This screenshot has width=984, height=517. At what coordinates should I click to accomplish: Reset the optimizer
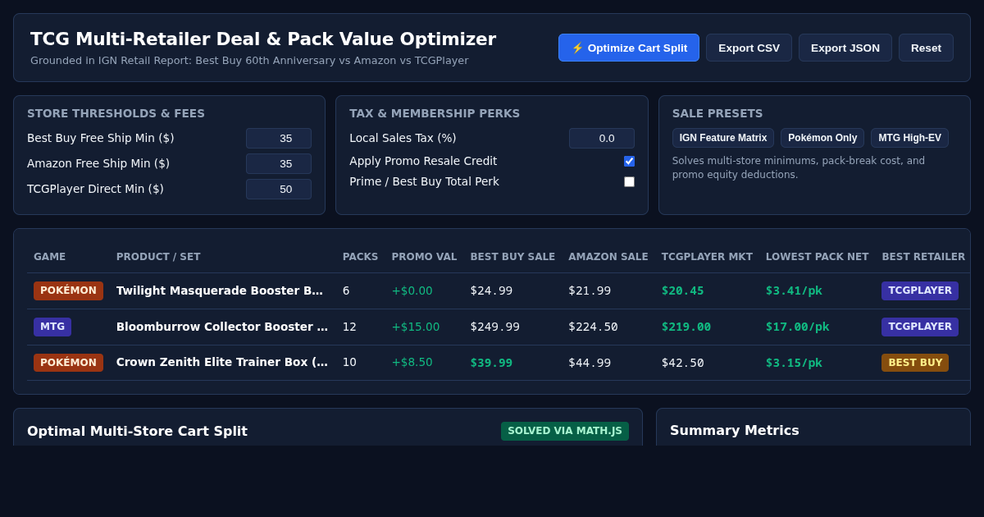[x=926, y=48]
